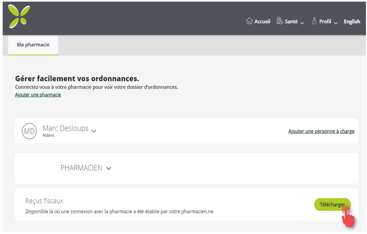Click the PHARMACIEN section label
367x234 pixels.
(81, 168)
